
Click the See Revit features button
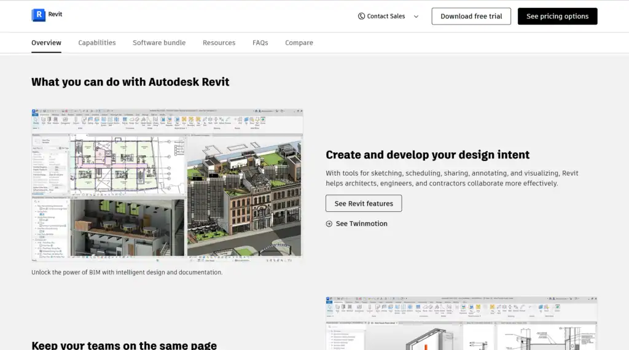364,203
